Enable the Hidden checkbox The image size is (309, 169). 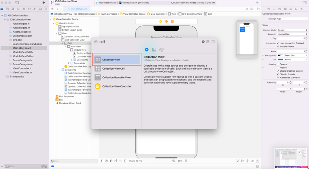pyautogui.click(x=278, y=68)
